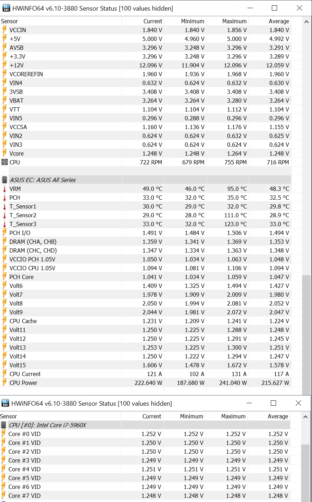Select the Core #2 VID row label
Screen dimensions: 312x502
coord(24,452)
